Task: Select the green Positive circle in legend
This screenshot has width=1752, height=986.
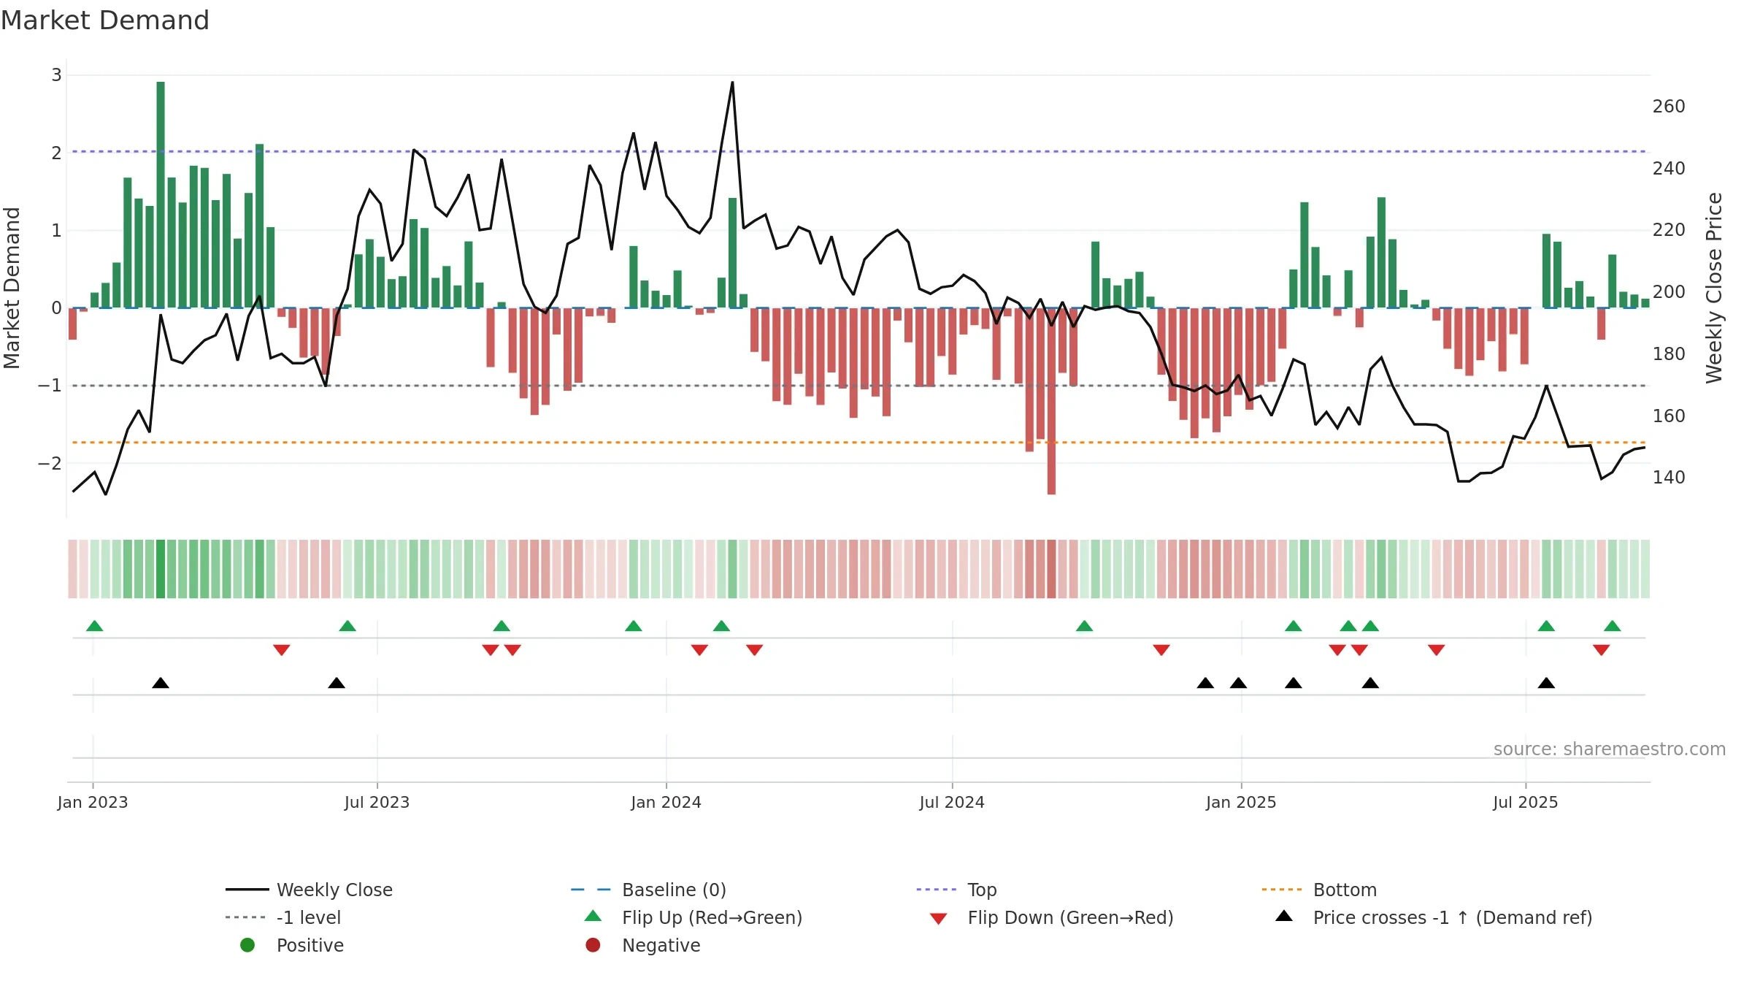Action: pos(247,945)
